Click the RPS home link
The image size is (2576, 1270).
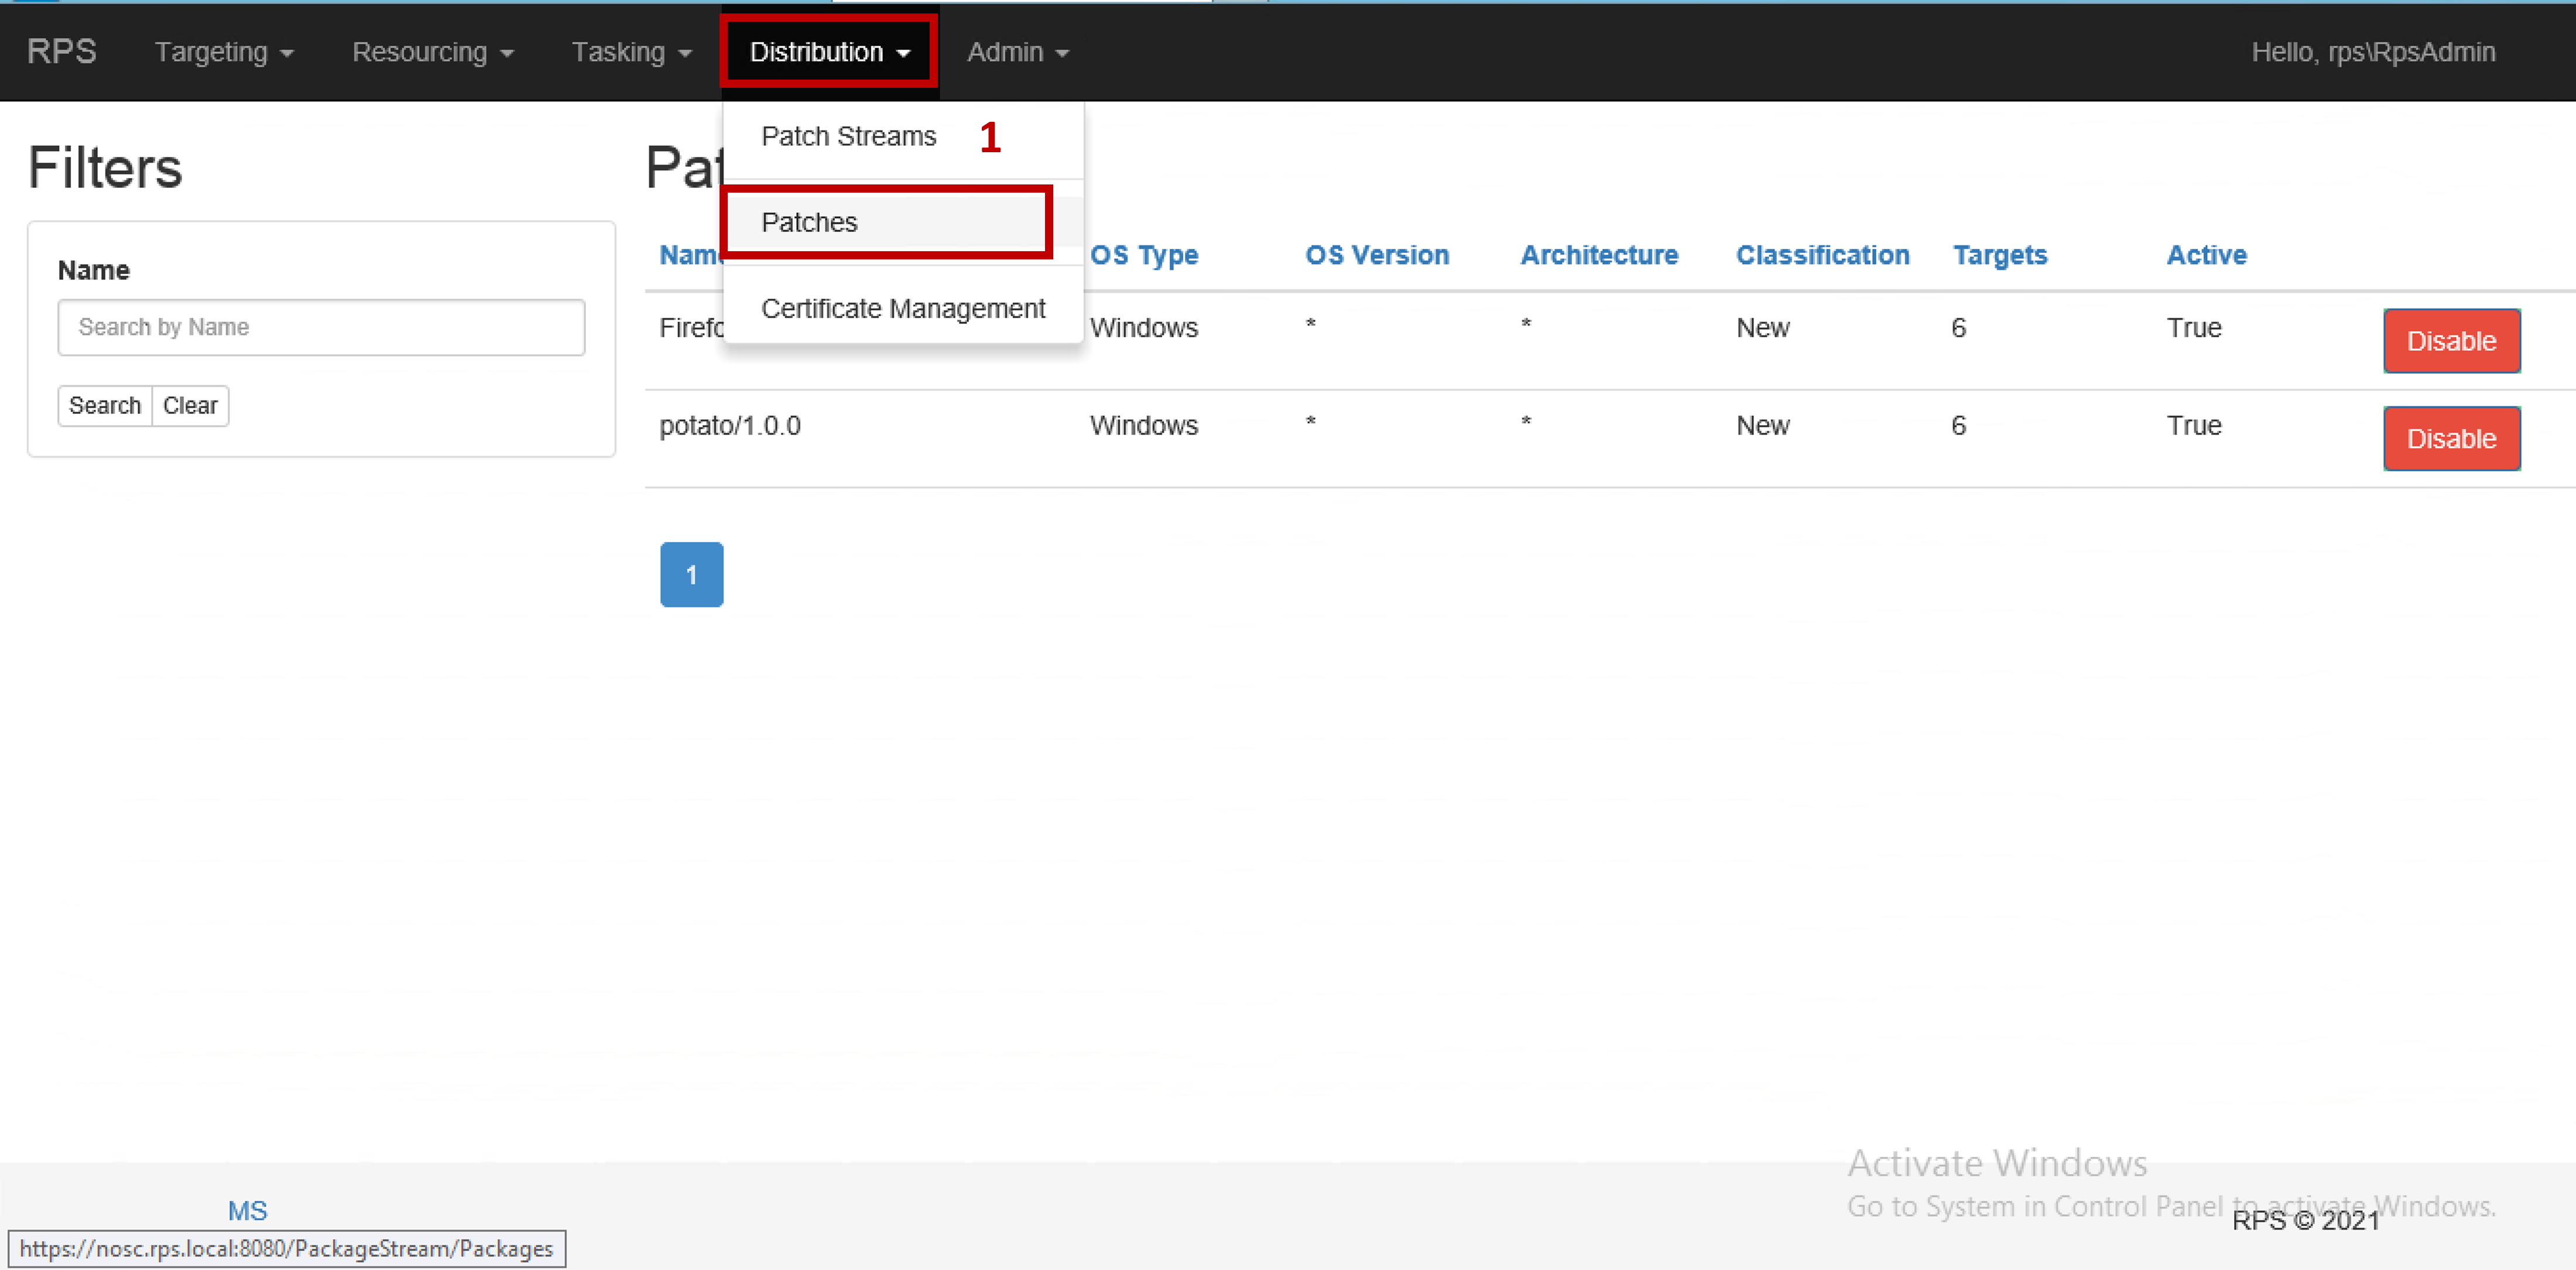pos(61,52)
